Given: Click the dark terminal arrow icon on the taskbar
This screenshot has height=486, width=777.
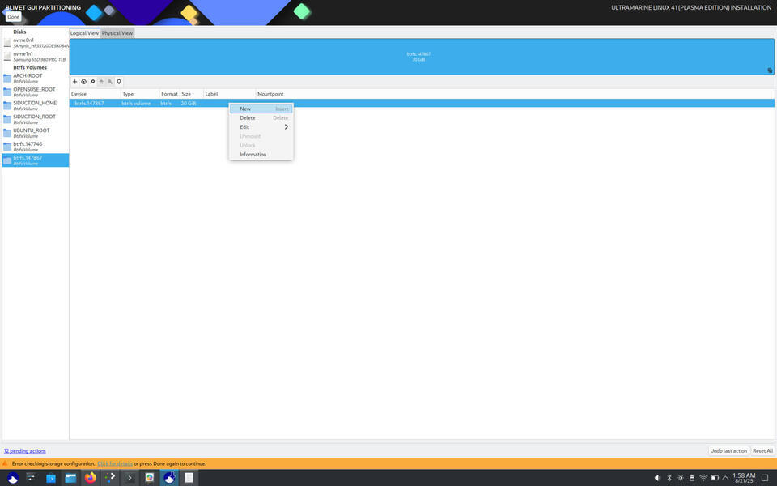Looking at the screenshot, I should pyautogui.click(x=129, y=478).
